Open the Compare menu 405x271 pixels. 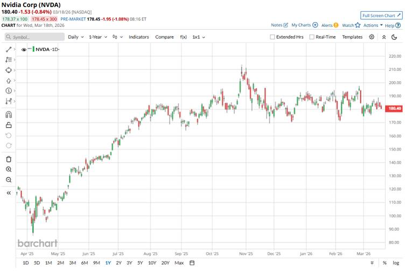click(164, 37)
